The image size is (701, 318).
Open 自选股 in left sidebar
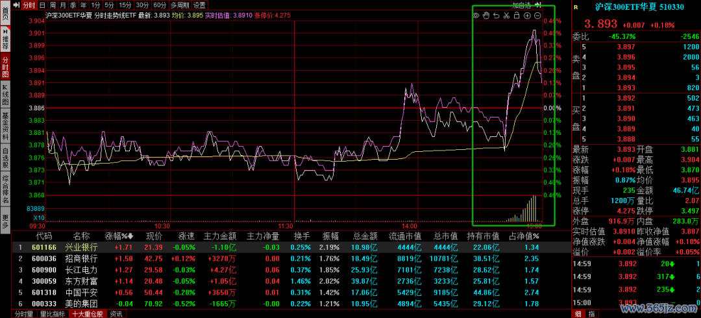[5, 158]
